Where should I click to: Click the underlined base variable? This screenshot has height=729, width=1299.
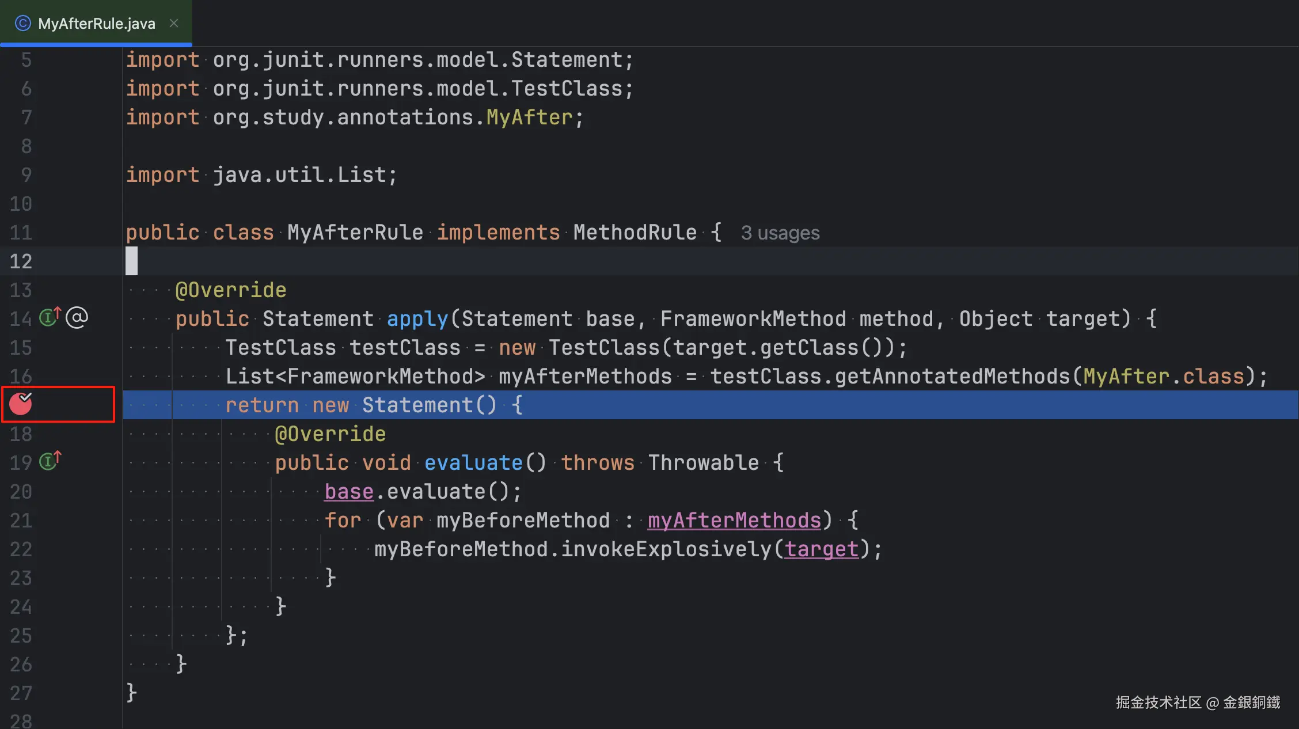(x=348, y=492)
